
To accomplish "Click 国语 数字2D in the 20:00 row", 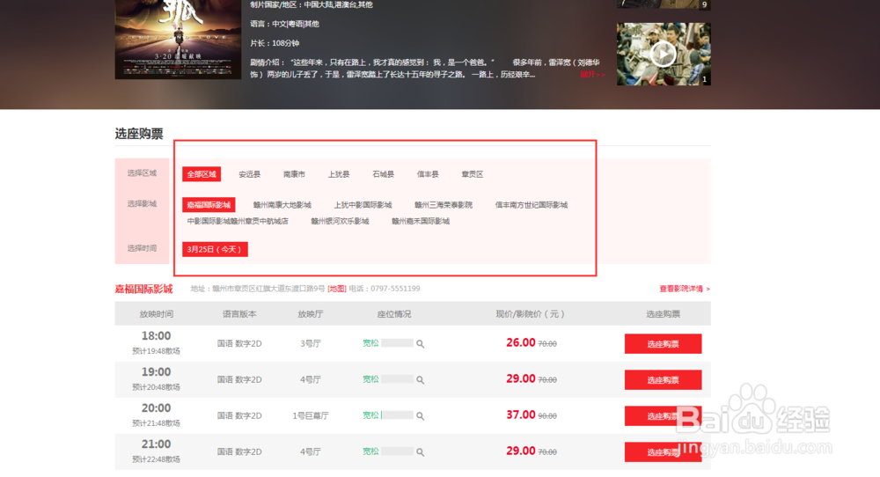I will pos(239,415).
